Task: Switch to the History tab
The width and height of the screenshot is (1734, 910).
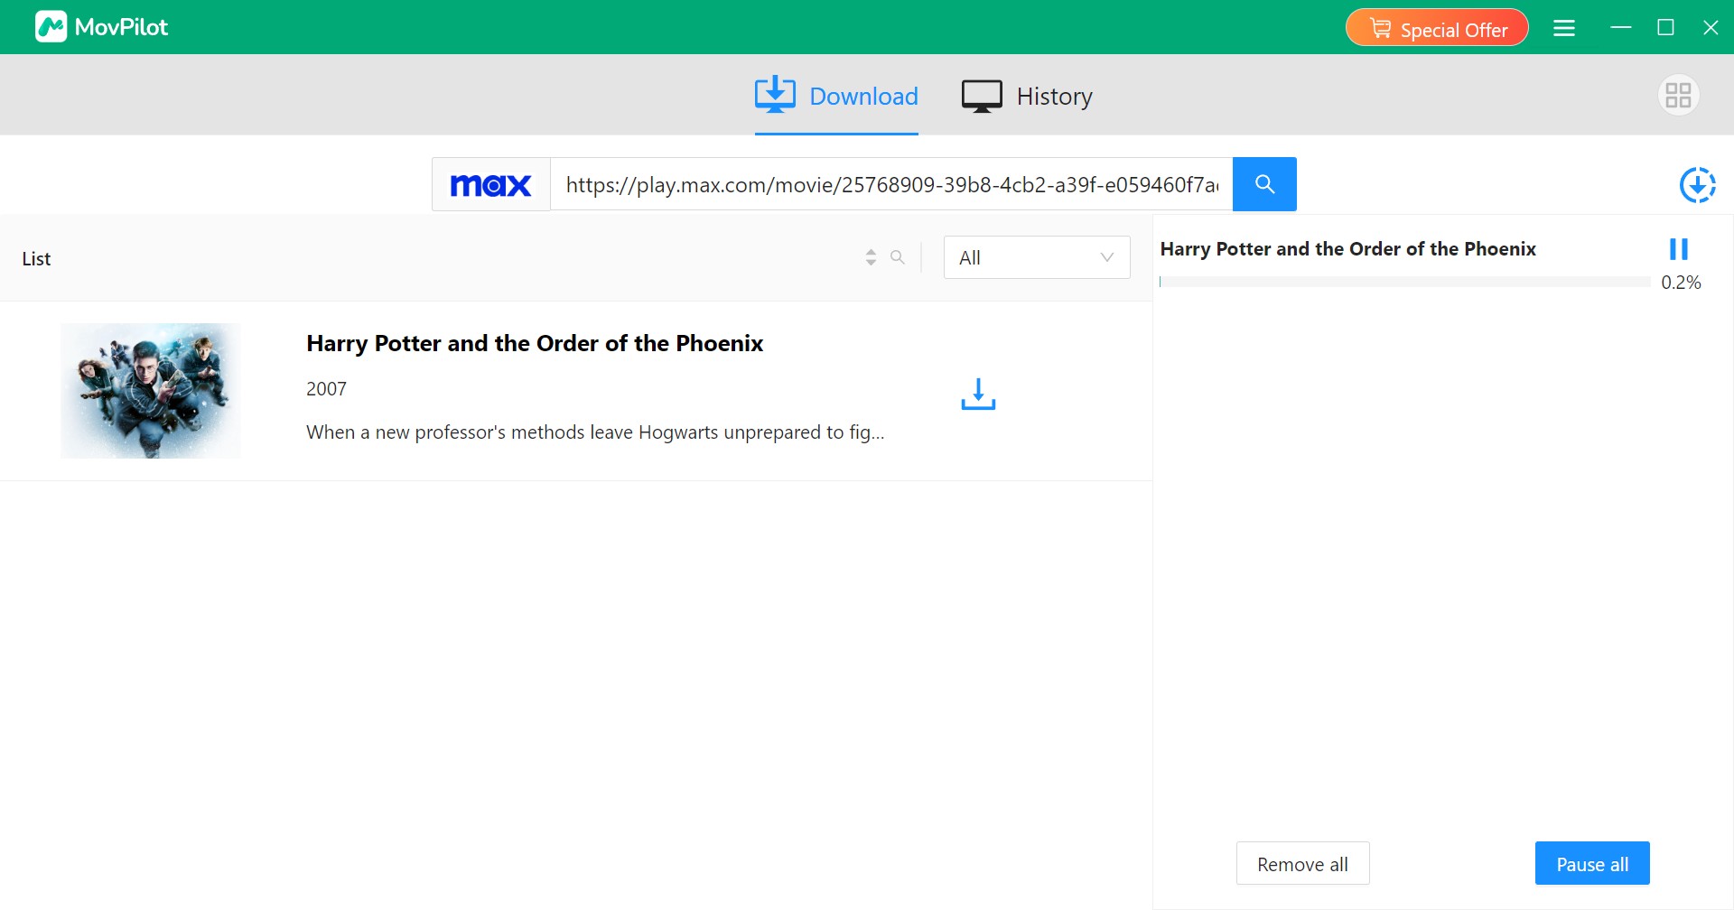Action: [x=1027, y=96]
